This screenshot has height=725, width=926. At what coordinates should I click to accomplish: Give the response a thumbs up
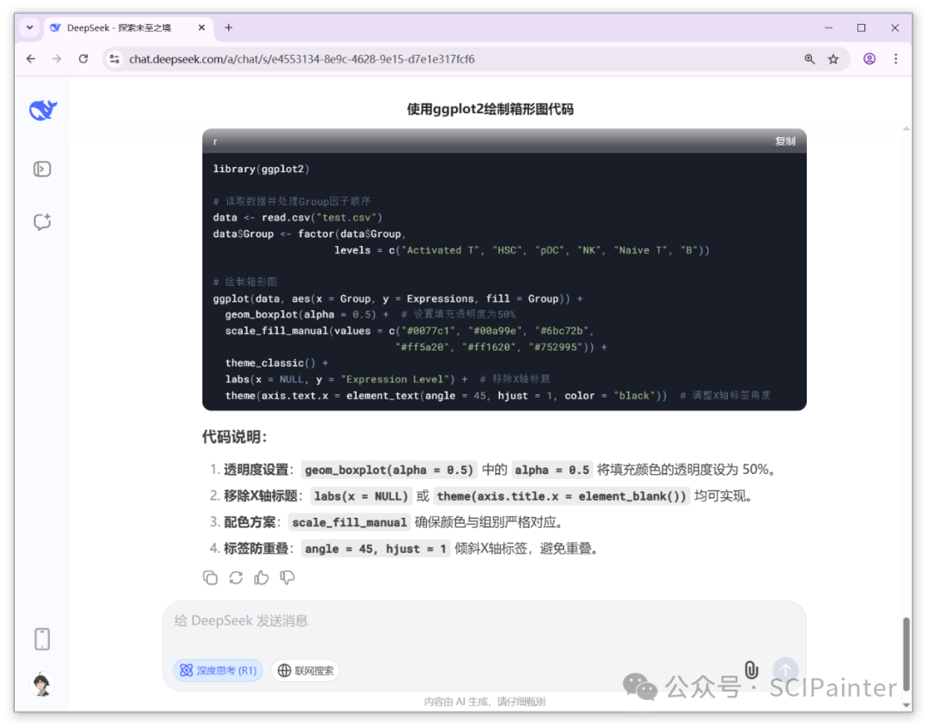pyautogui.click(x=262, y=578)
